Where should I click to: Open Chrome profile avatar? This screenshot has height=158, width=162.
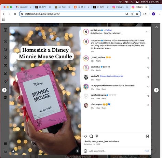pyautogui.click(x=153, y=14)
